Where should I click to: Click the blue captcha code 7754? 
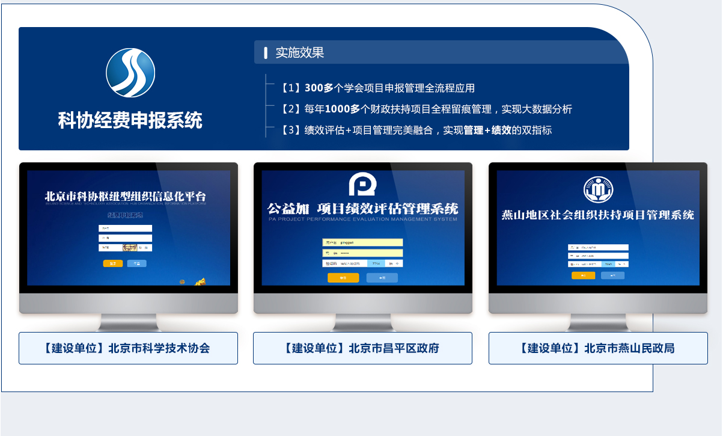[x=376, y=263]
